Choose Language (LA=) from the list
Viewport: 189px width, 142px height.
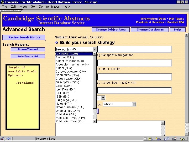74,100
